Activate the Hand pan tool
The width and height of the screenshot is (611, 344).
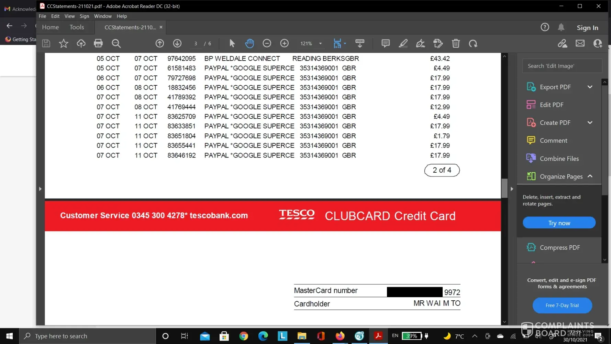click(249, 43)
